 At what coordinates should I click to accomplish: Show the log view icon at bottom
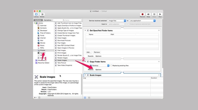coord(85,97)
